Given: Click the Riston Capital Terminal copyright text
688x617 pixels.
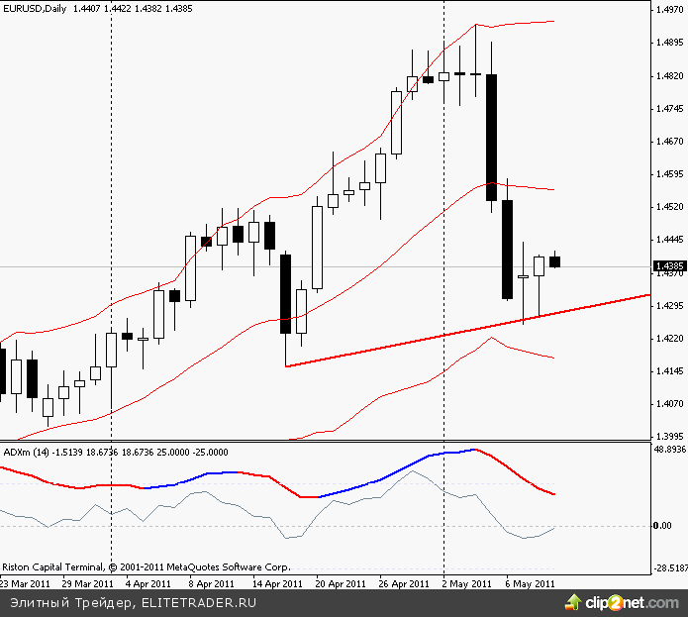Looking at the screenshot, I should click(x=146, y=566).
